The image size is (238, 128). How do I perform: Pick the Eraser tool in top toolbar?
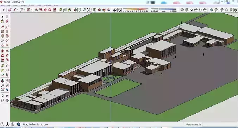click(10, 10)
